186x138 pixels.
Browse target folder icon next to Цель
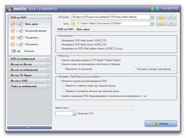point(161,23)
